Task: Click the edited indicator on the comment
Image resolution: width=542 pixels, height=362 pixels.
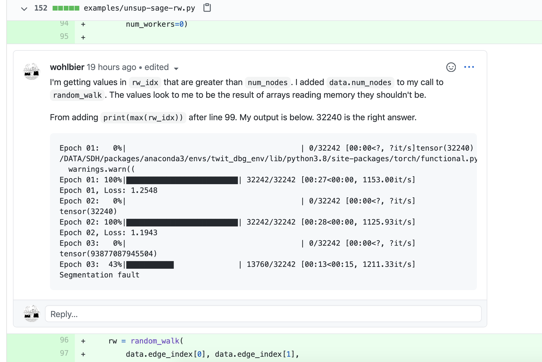Action: [x=157, y=67]
